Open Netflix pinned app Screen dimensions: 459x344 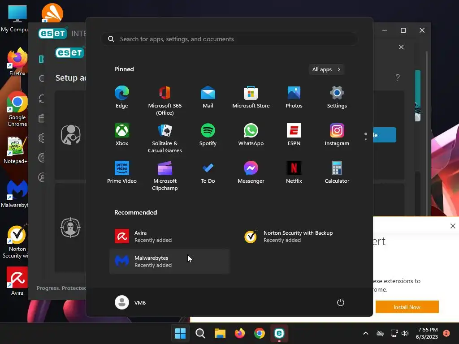294,172
